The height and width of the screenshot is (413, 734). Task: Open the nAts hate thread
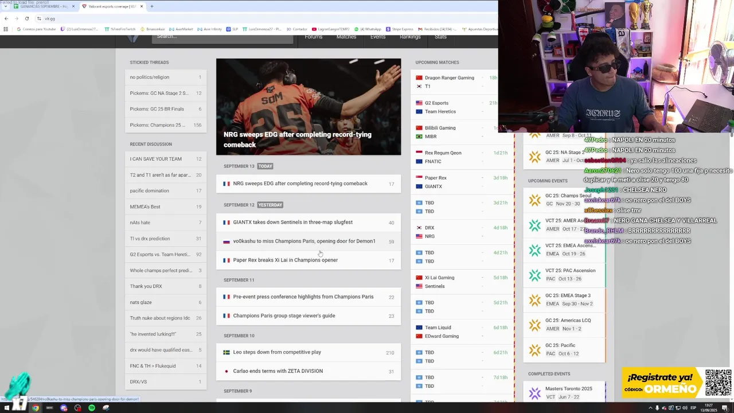pos(166,223)
